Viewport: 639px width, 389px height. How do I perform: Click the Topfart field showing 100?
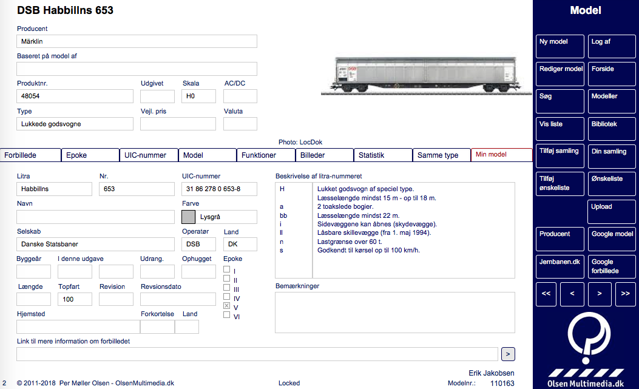[x=75, y=299]
